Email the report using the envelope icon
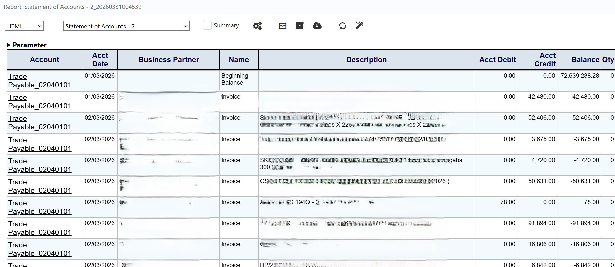The height and width of the screenshot is (267, 615). (282, 26)
